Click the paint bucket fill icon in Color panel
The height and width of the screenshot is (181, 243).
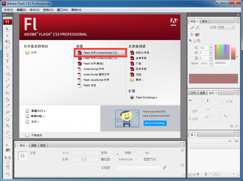[x=192, y=35]
